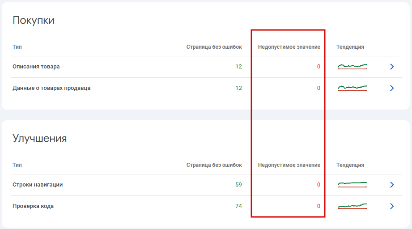Click Страница без ошибок header in Покупки table
Image resolution: width=412 pixels, height=229 pixels.
pyautogui.click(x=214, y=47)
